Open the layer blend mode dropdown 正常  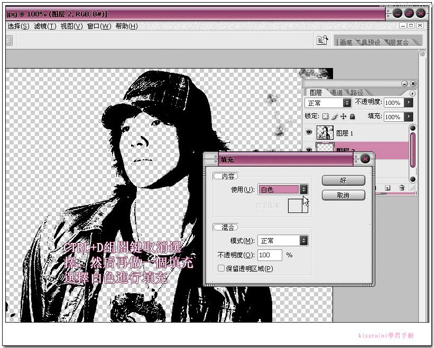(x=328, y=103)
